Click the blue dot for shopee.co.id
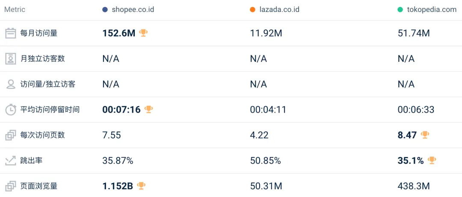Viewport: 462px width, 197px height. tap(105, 10)
